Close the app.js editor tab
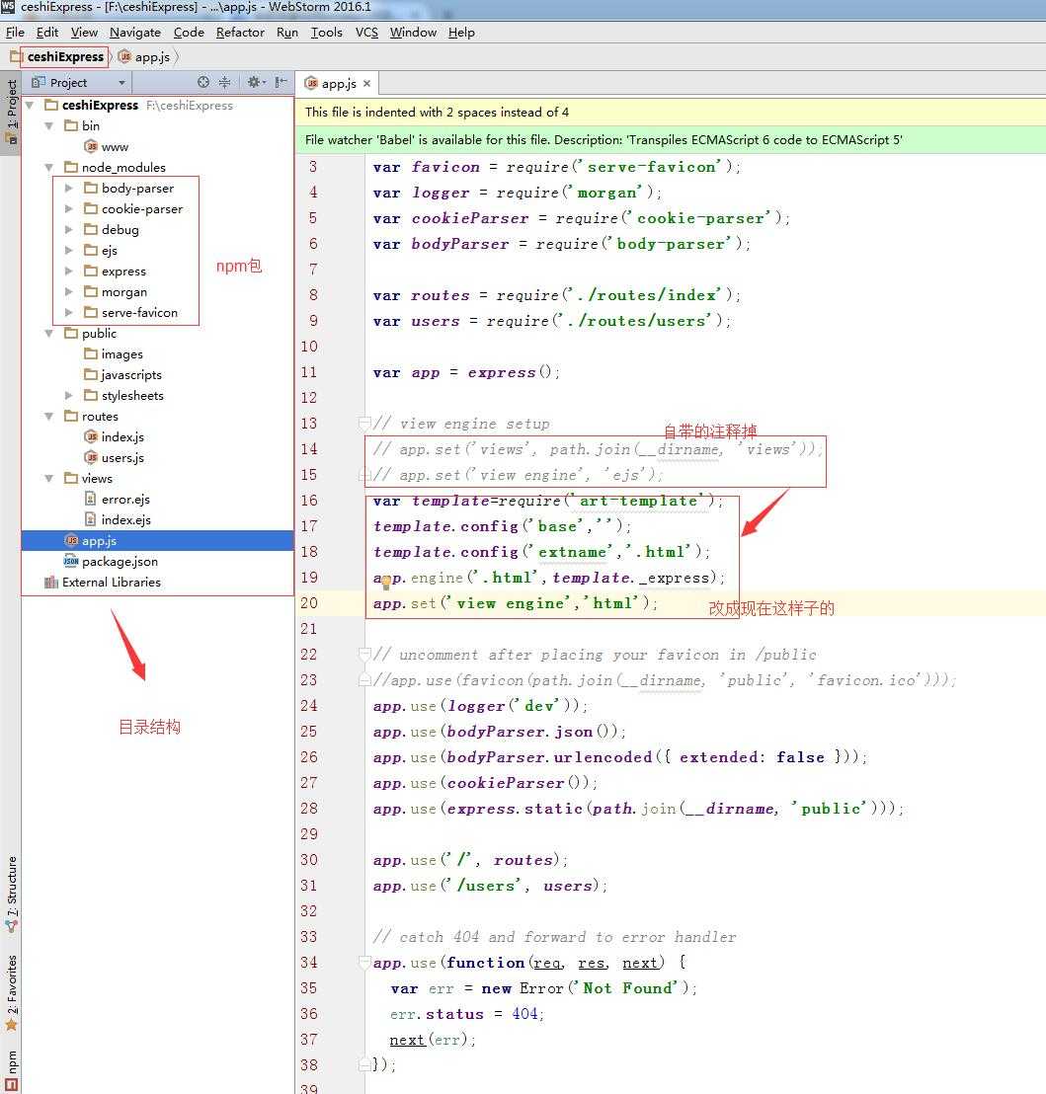Image resolution: width=1046 pixels, height=1094 pixels. pos(367,83)
